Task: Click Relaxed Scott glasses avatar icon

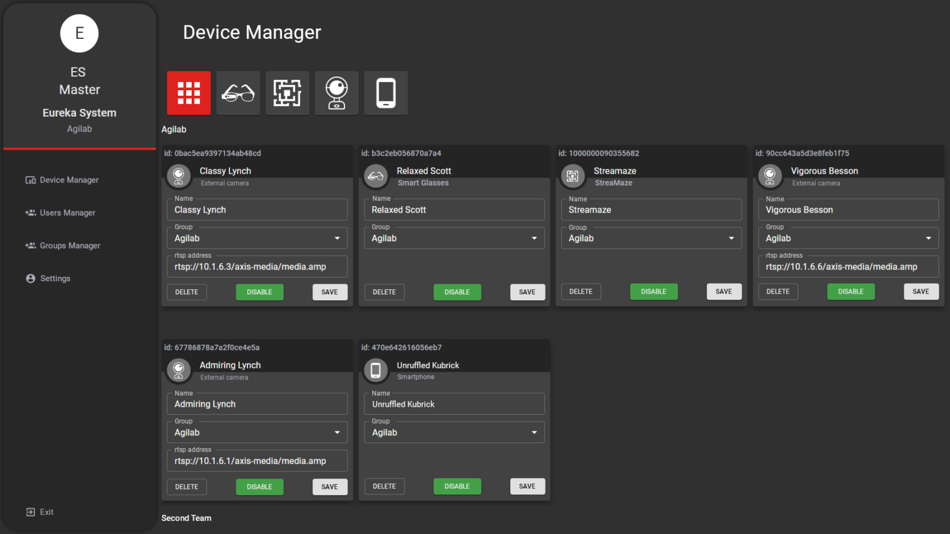Action: pos(376,176)
